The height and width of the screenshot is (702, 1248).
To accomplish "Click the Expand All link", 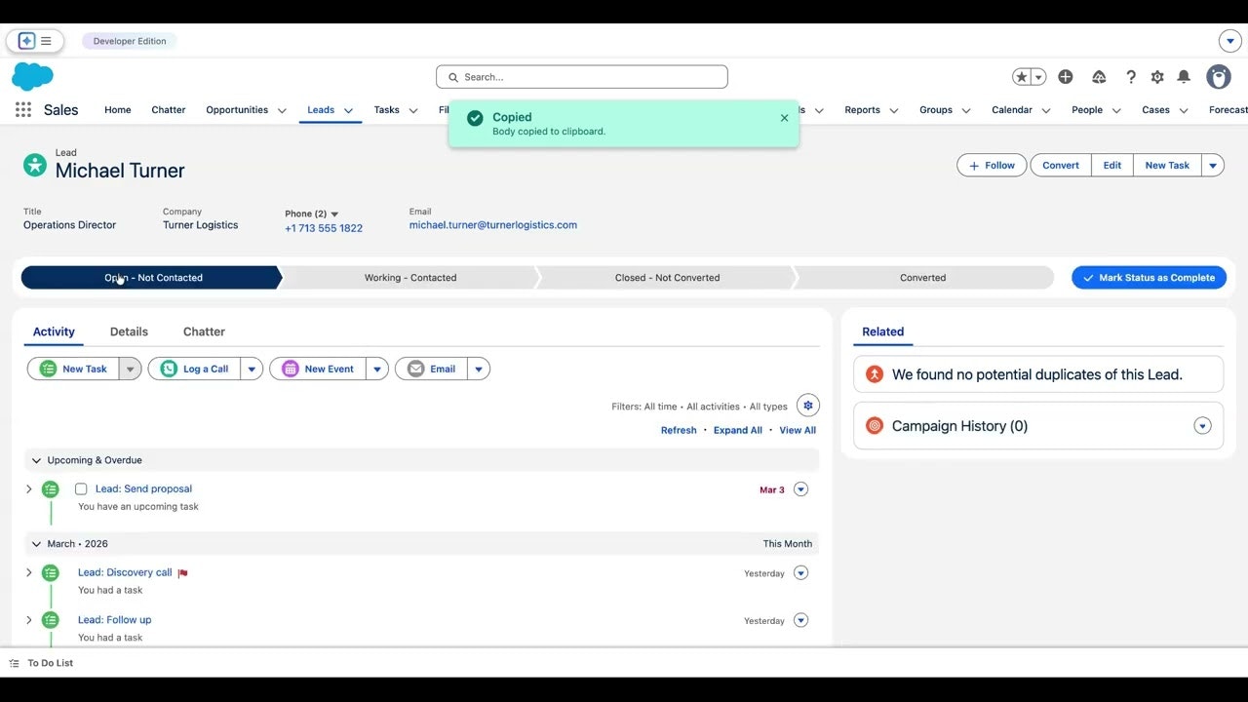I will point(737,430).
